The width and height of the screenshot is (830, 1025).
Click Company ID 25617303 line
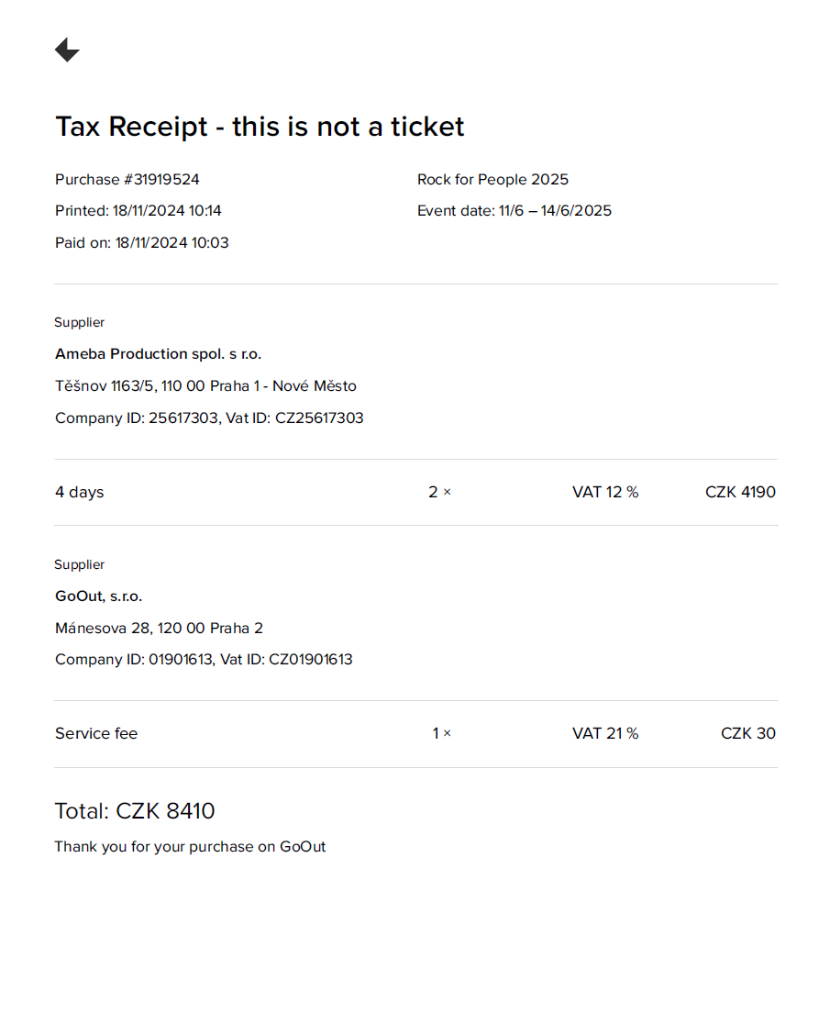pyautogui.click(x=209, y=418)
